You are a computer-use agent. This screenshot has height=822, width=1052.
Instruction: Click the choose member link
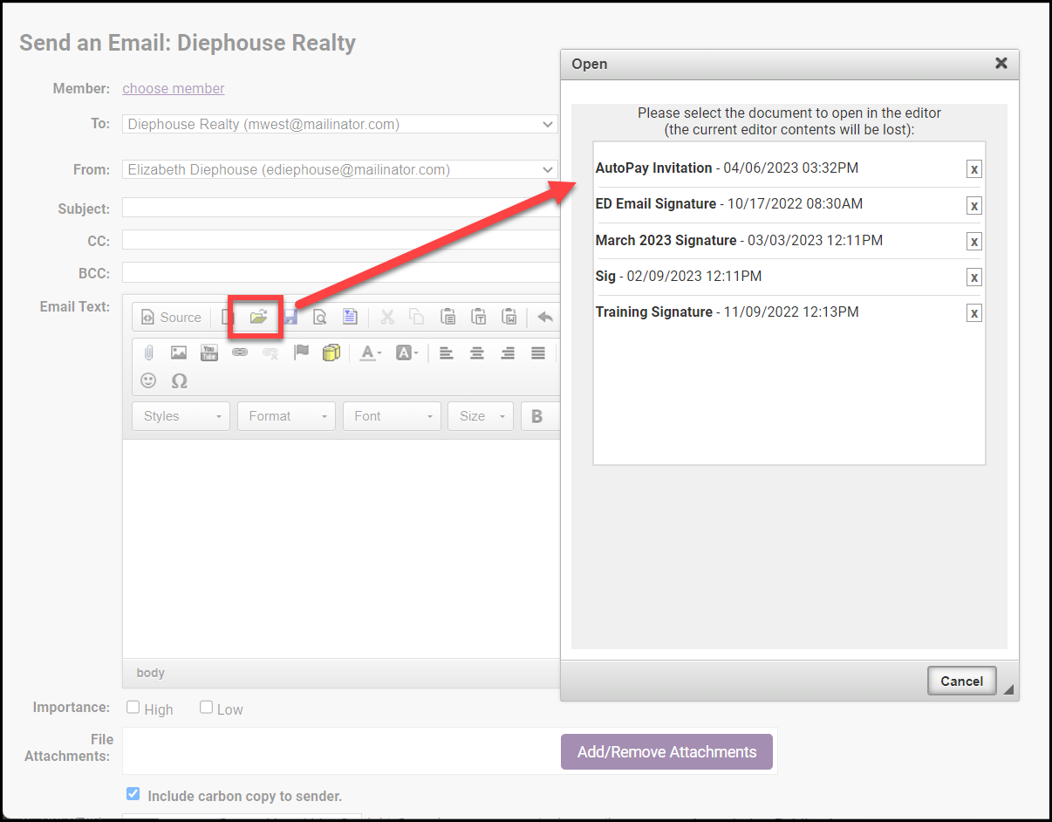(x=174, y=88)
